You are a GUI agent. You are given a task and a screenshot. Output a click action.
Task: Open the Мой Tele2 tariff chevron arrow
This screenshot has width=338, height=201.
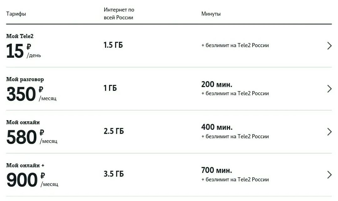[x=329, y=46]
